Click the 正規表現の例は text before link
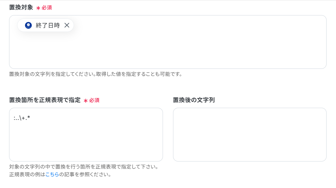The image size is (336, 188). tap(27, 175)
